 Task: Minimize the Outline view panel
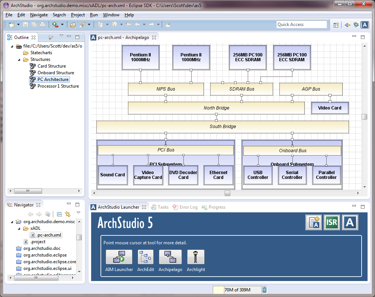(69, 36)
